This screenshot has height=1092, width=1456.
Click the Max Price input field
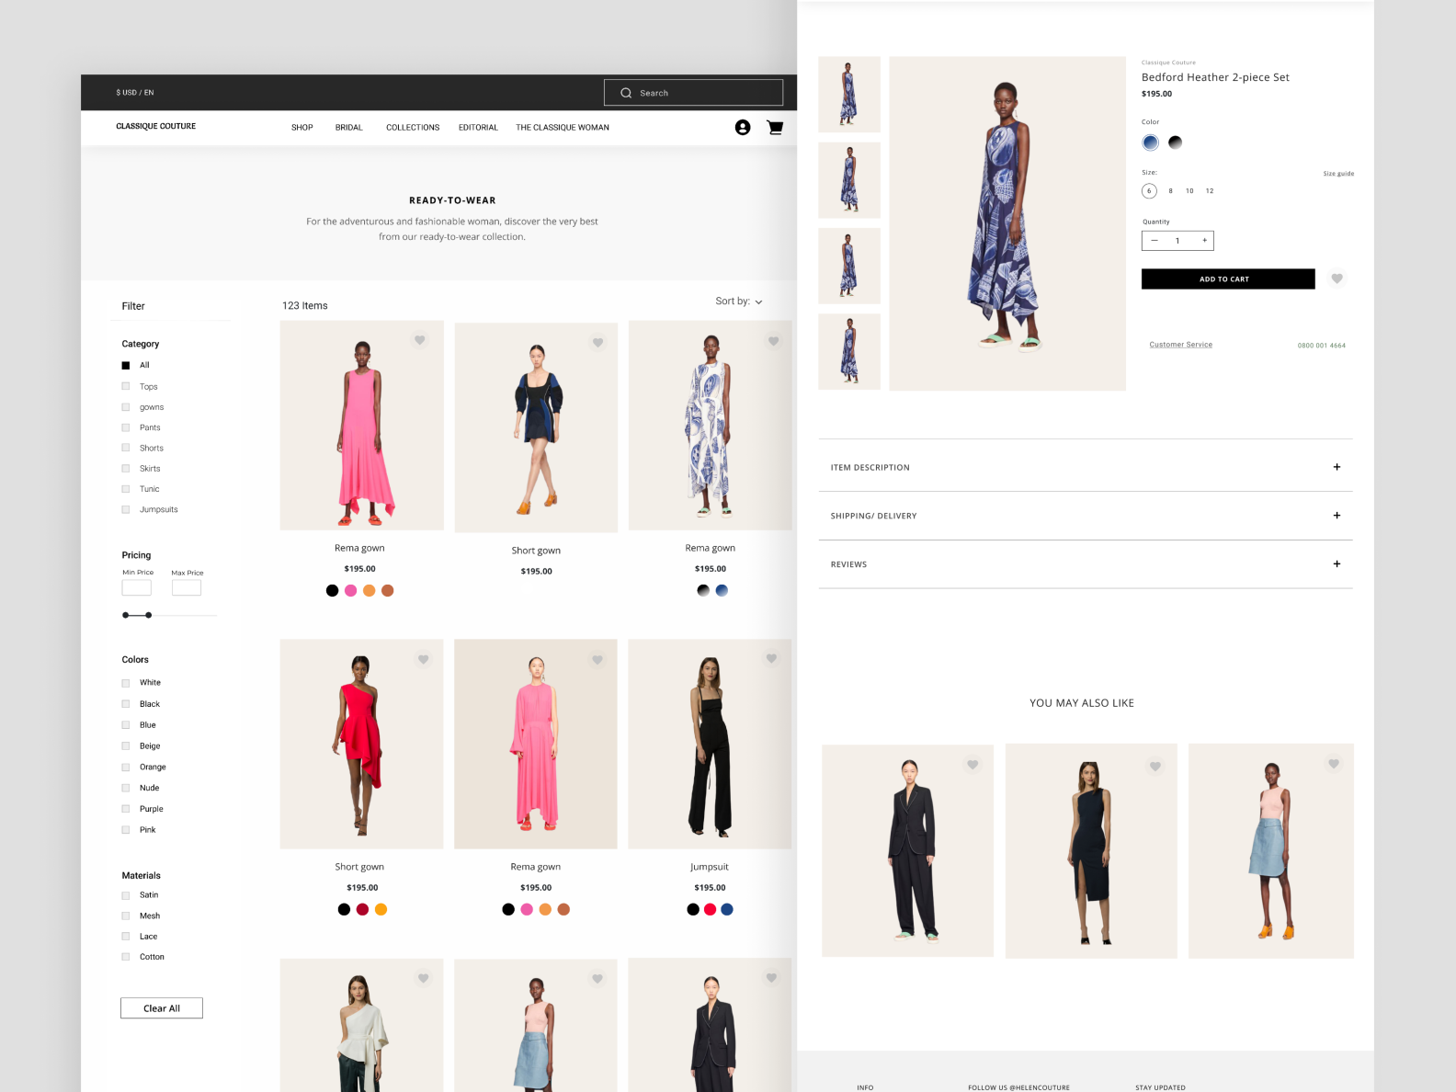[187, 588]
